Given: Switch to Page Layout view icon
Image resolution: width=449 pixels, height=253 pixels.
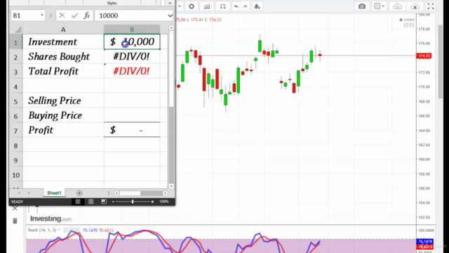Looking at the screenshot, I should [91, 202].
